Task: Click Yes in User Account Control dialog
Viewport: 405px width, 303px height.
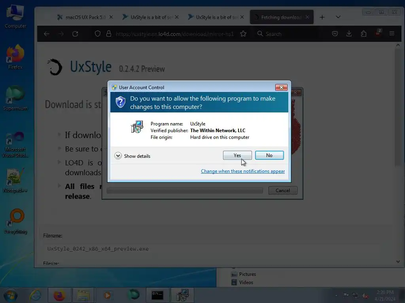Action: pyautogui.click(x=237, y=155)
